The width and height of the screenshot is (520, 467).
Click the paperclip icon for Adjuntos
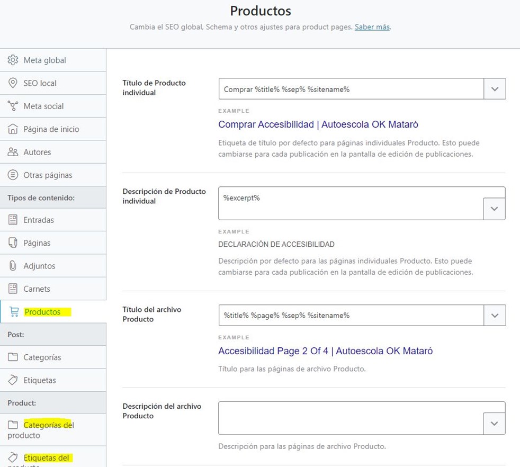[x=13, y=266]
